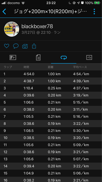Tap the battery indicator in status bar
Image resolution: width=102 pixels, height=182 pixels.
97,3
